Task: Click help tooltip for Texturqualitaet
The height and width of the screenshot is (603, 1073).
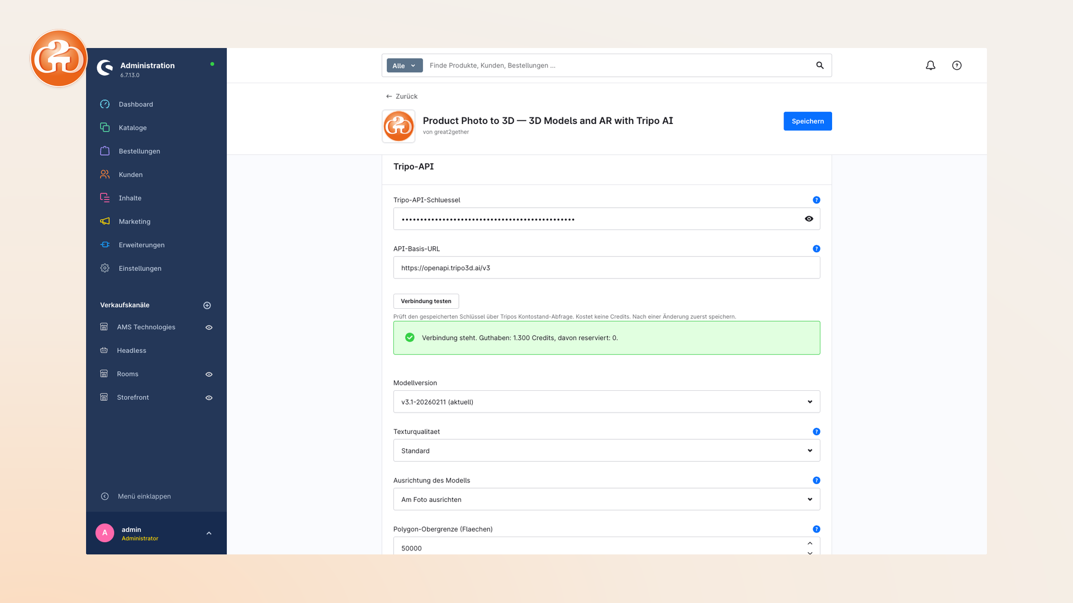Action: click(x=816, y=432)
